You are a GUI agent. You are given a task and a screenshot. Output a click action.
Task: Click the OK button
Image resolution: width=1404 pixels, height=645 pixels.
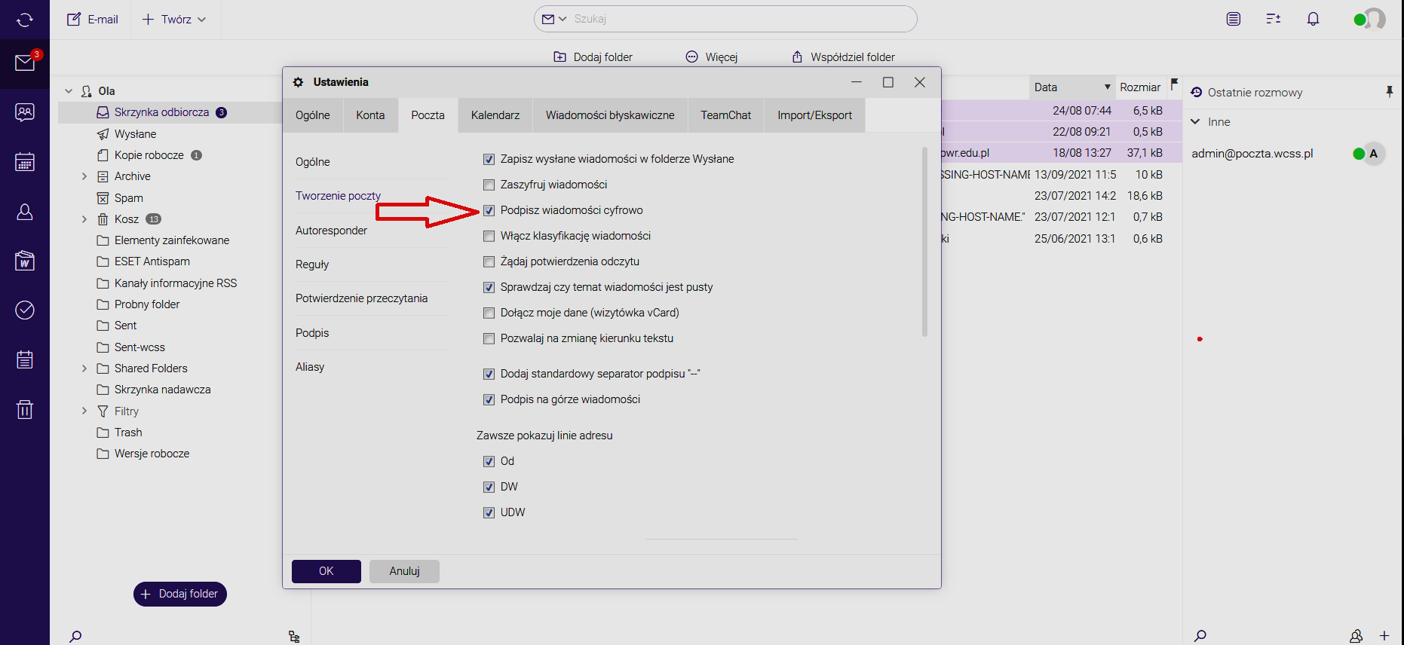coord(326,571)
